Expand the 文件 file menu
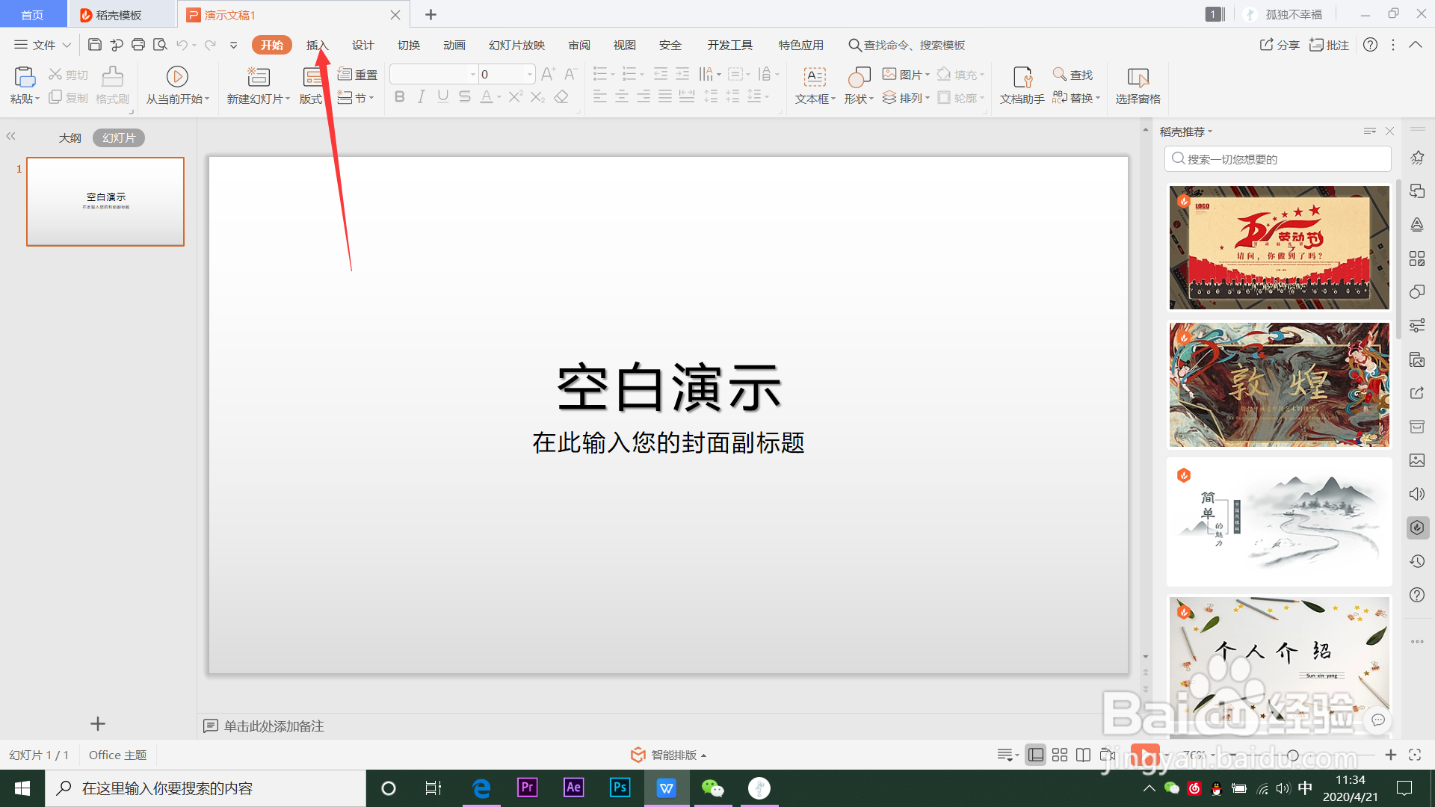 point(43,45)
